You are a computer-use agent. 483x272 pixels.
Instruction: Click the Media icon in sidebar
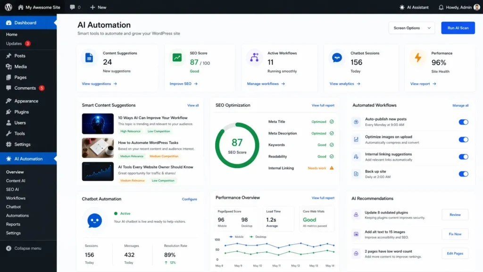8,67
